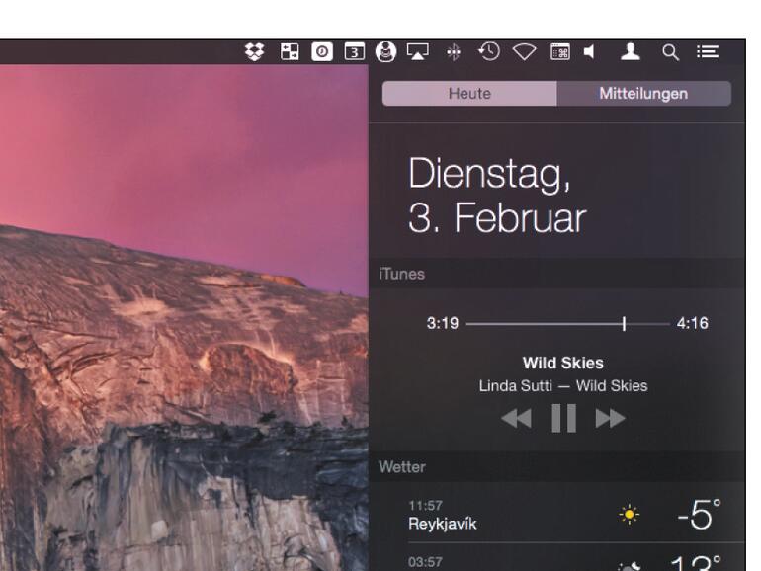Switch to the Heute tab
761x571 pixels.
point(469,93)
